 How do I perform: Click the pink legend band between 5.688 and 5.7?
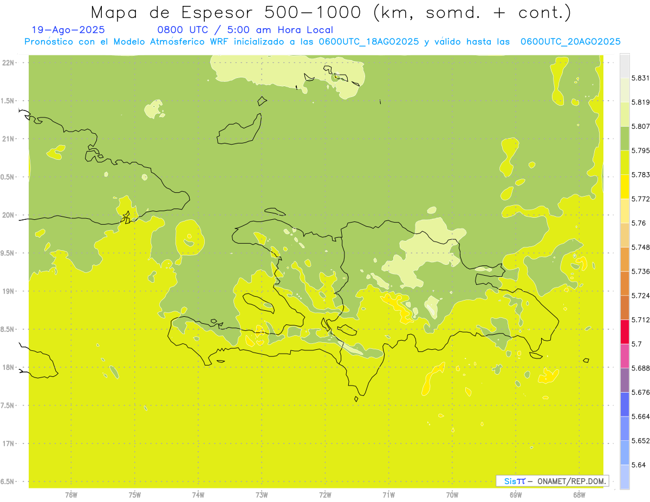coord(625,356)
